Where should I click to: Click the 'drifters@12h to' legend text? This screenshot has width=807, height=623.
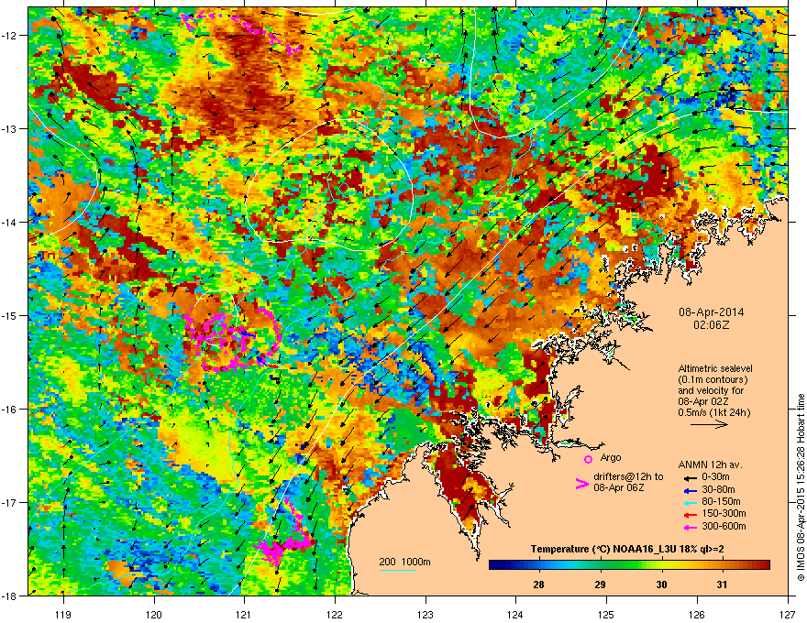tap(628, 476)
